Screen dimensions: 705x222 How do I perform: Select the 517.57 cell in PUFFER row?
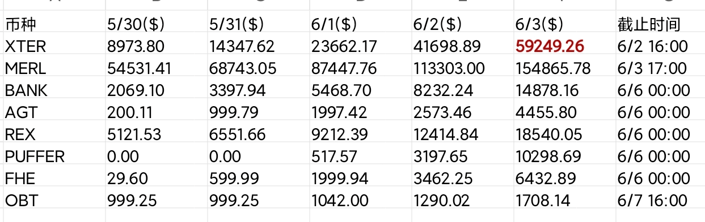[x=360, y=156]
